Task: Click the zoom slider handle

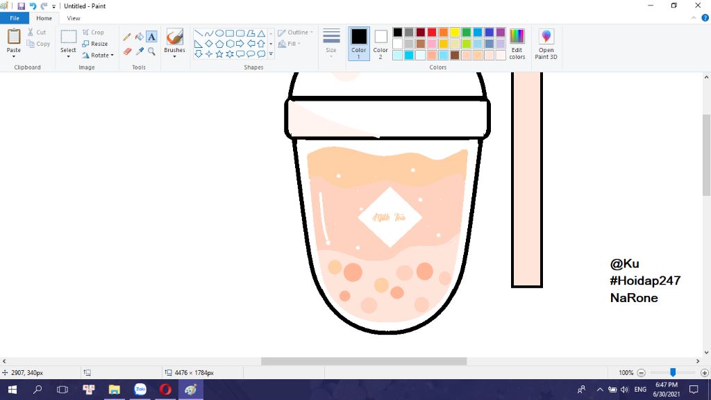Action: [673, 372]
